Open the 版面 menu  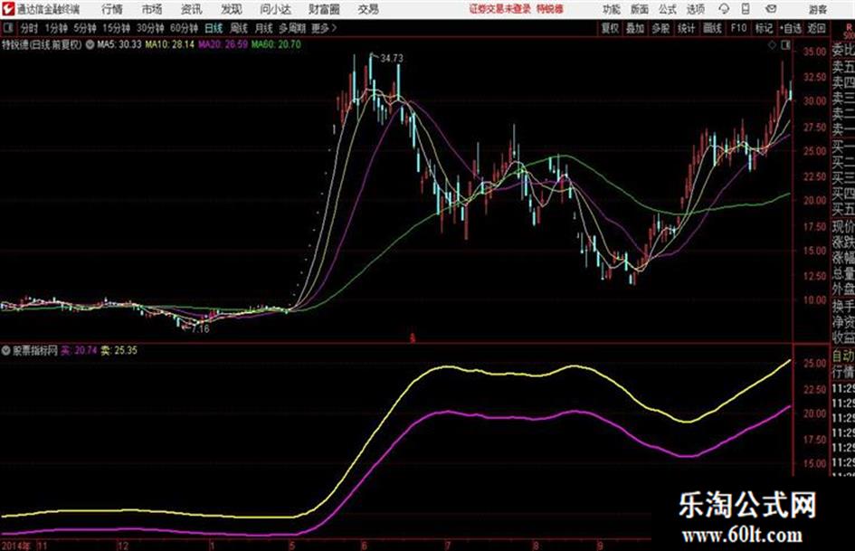click(640, 9)
